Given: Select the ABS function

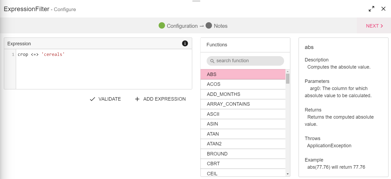Looking at the screenshot, I should point(243,74).
